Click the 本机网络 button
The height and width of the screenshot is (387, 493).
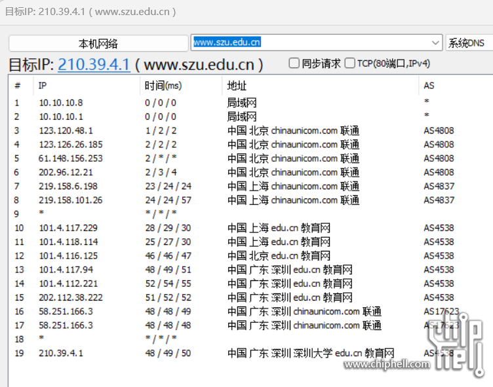point(98,43)
